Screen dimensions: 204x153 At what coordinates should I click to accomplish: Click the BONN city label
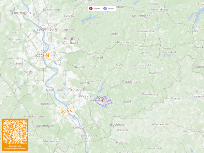tap(66, 111)
